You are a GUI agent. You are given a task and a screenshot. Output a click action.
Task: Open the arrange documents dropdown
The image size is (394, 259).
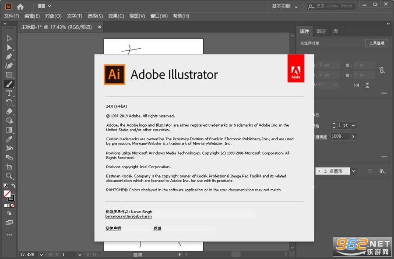point(45,6)
